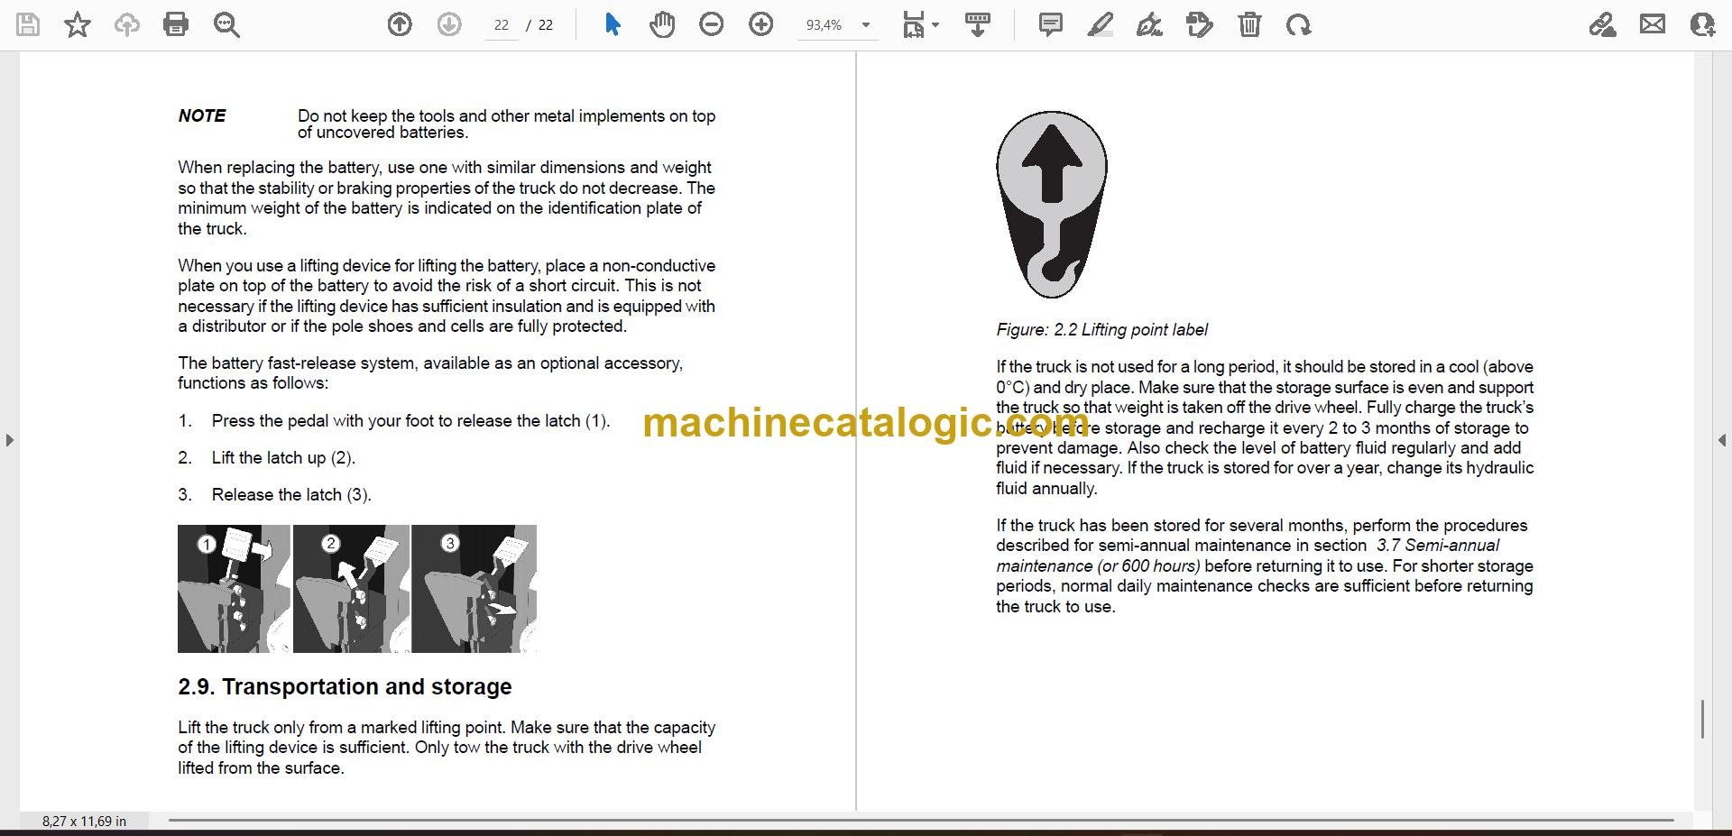Click the stamp tool icon
Viewport: 1732px width, 836px height.
point(1200,24)
